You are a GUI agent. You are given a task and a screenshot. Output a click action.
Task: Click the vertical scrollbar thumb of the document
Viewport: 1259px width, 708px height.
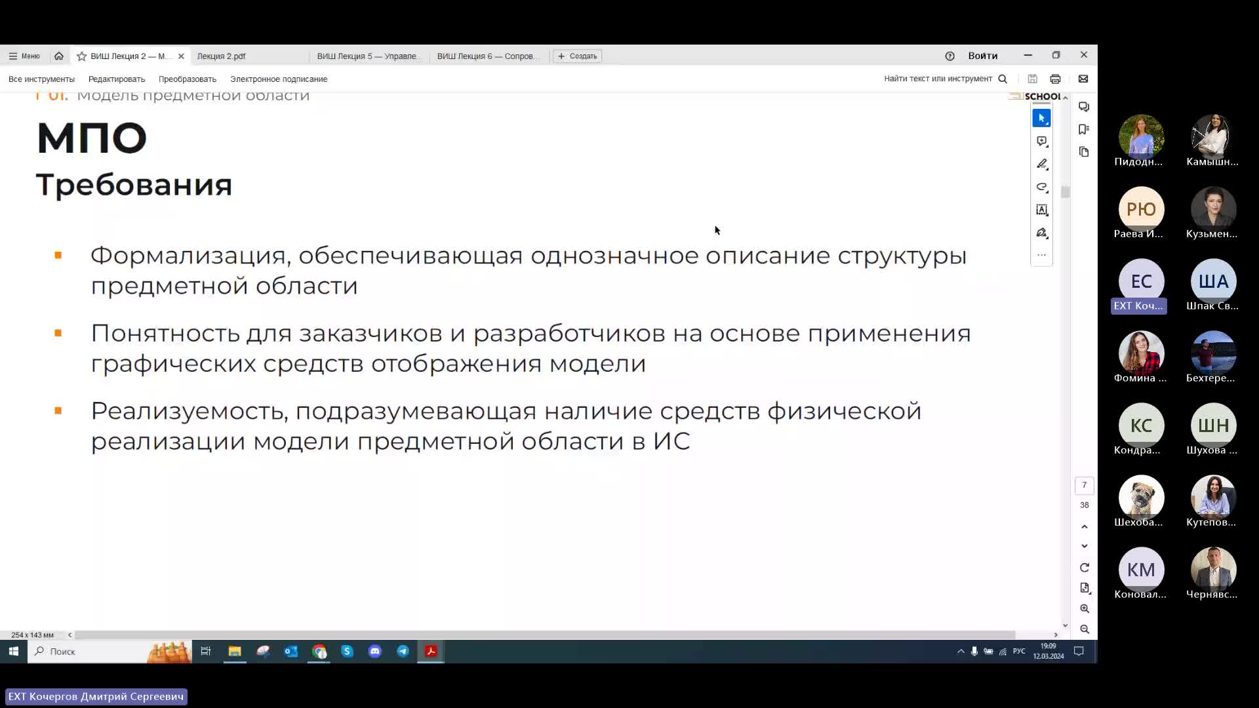coord(1065,192)
